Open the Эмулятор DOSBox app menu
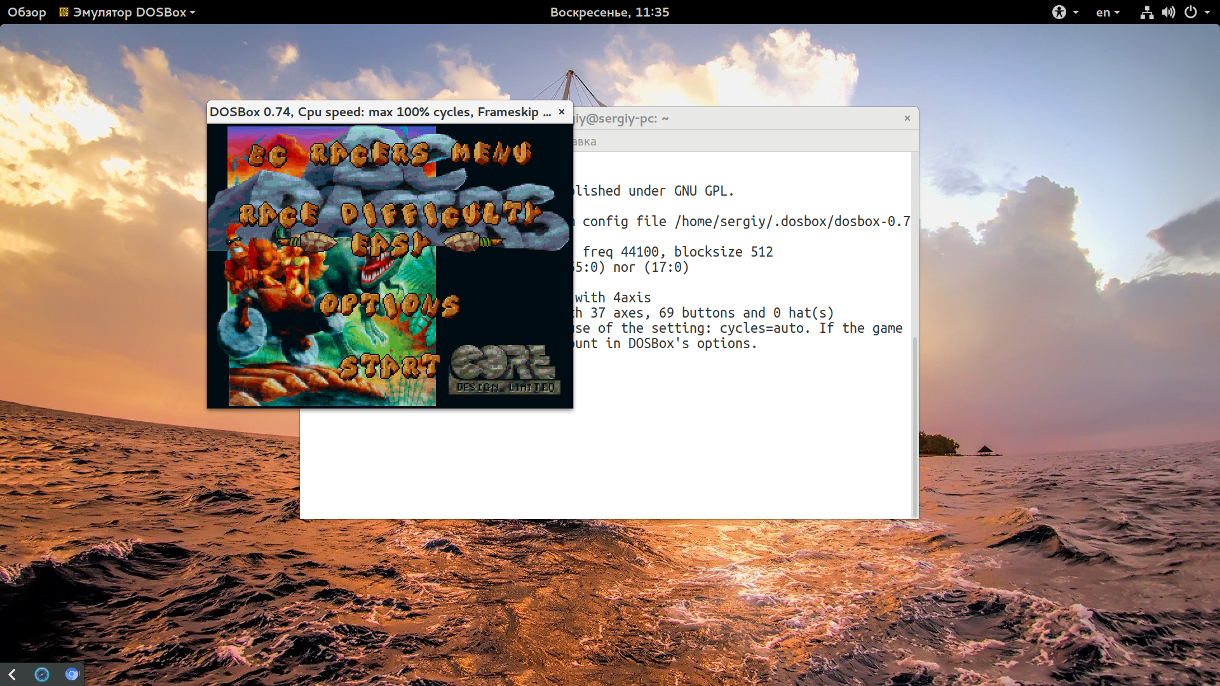Image resolution: width=1220 pixels, height=686 pixels. [x=127, y=12]
